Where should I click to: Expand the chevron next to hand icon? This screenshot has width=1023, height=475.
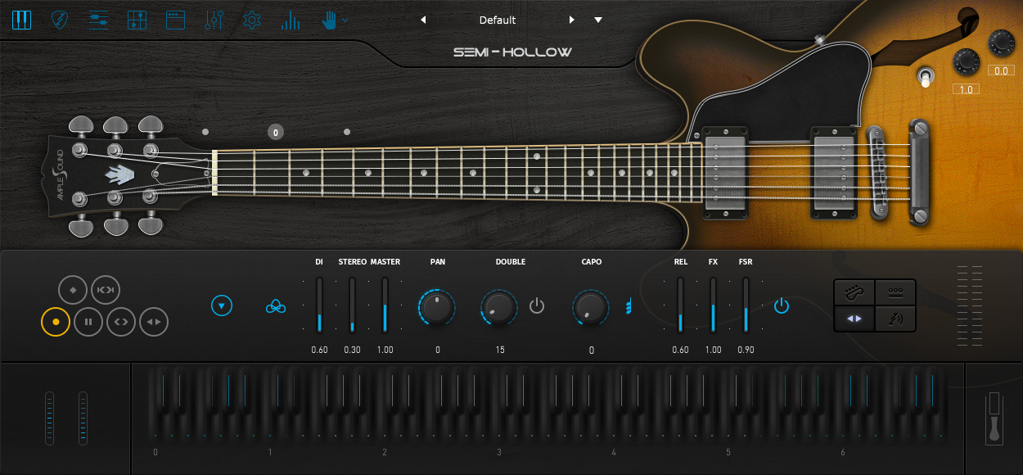(x=345, y=20)
